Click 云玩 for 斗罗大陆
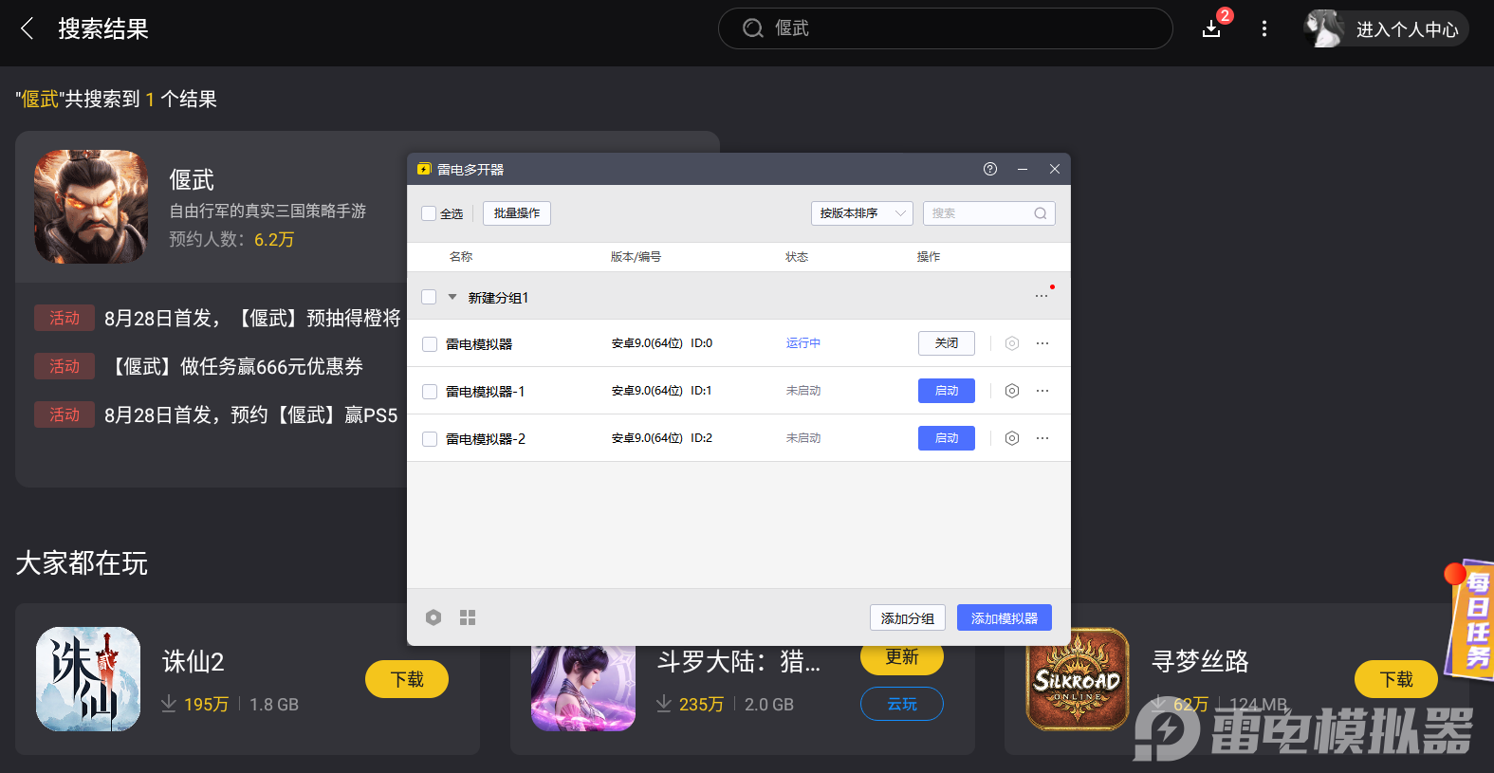Image resolution: width=1494 pixels, height=773 pixels. pos(902,704)
